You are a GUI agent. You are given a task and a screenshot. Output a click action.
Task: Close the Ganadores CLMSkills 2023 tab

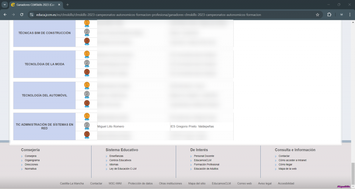[x=59, y=4]
